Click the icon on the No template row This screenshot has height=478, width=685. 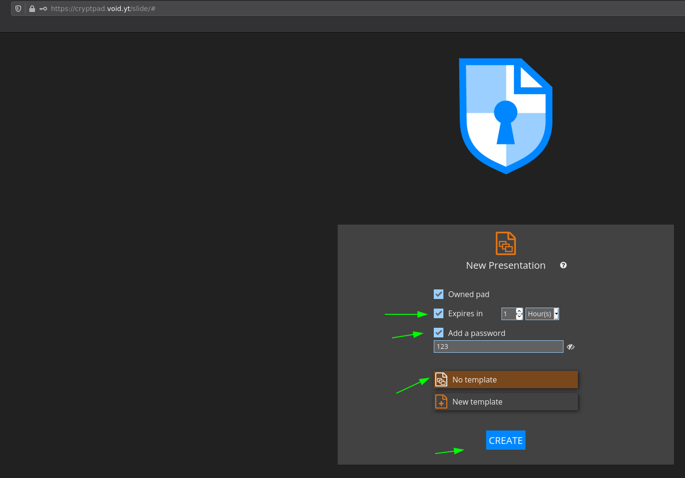click(x=441, y=380)
